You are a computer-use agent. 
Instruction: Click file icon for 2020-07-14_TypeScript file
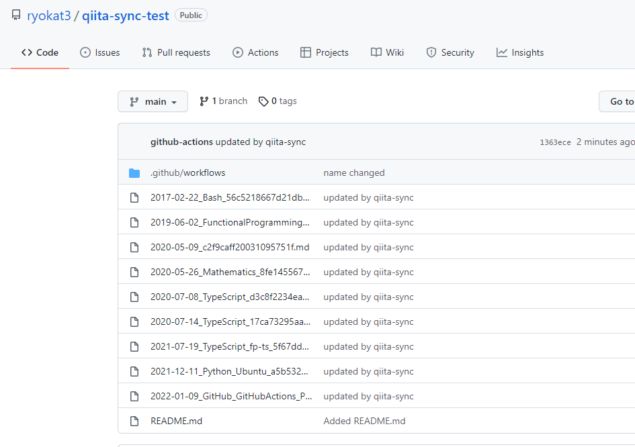134,322
